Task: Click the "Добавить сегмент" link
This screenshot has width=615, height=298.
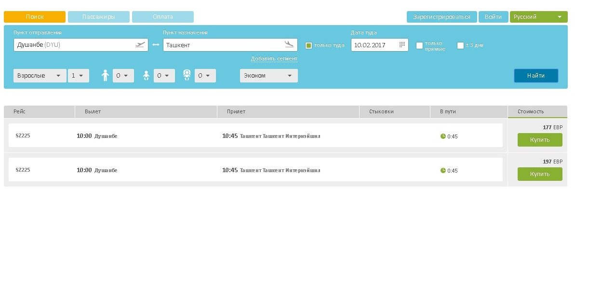Action: click(274, 59)
